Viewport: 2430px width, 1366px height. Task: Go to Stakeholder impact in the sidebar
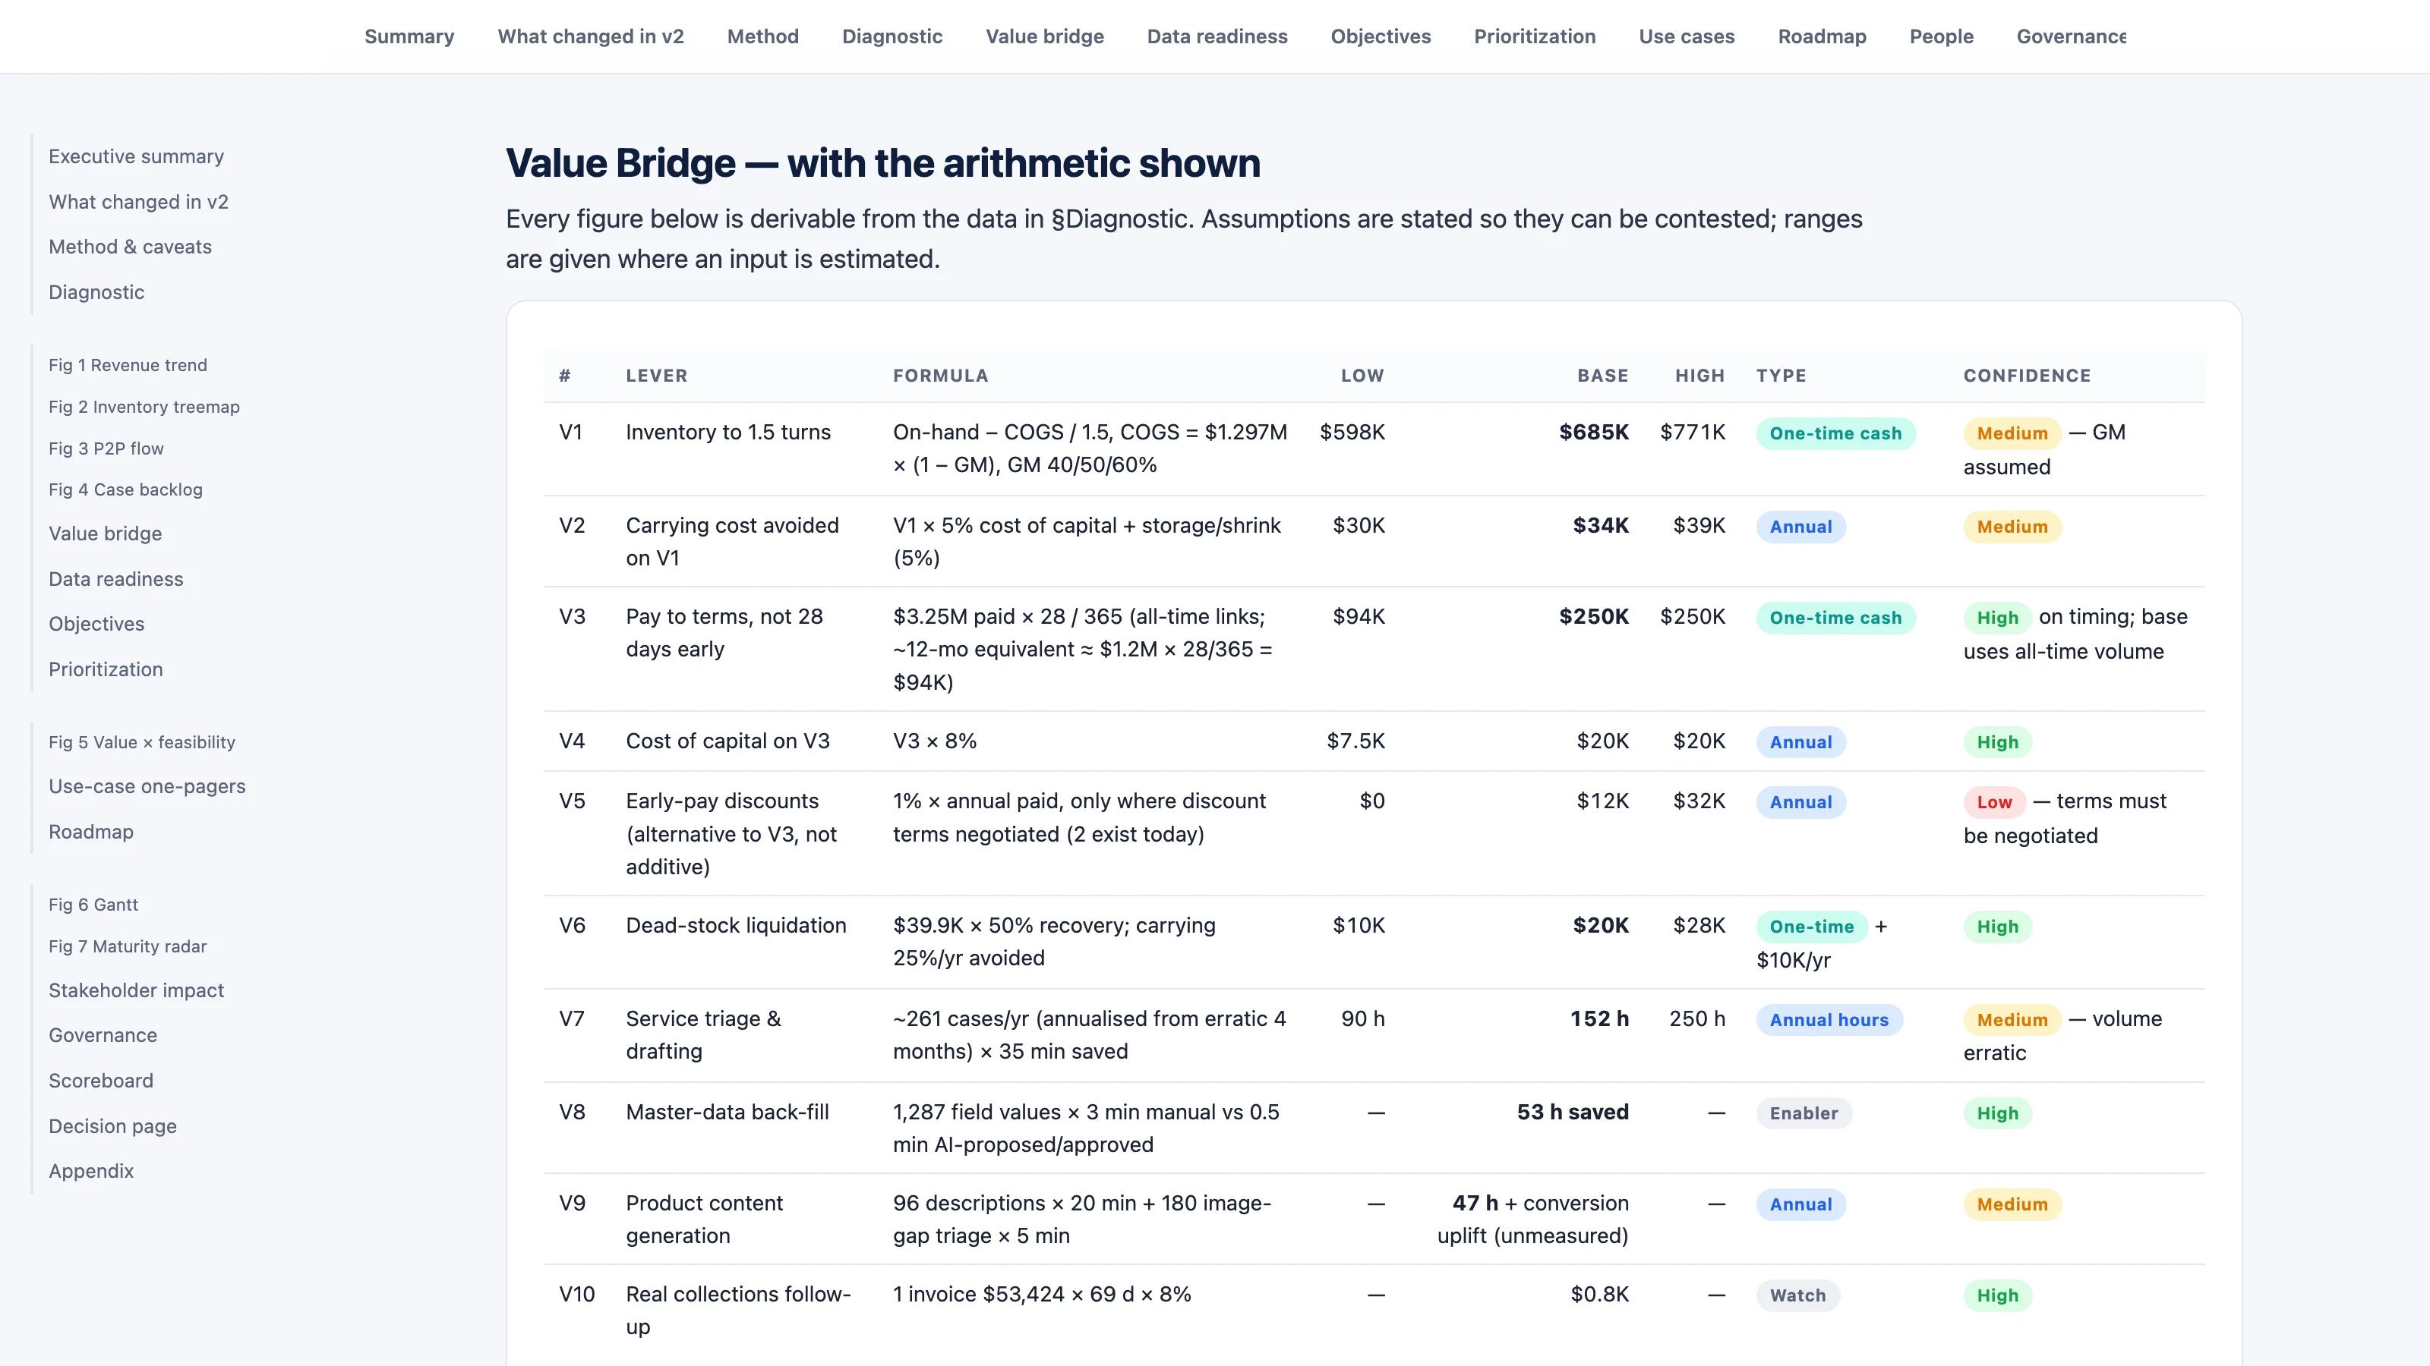(136, 990)
